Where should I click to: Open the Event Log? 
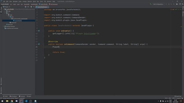click(178, 96)
